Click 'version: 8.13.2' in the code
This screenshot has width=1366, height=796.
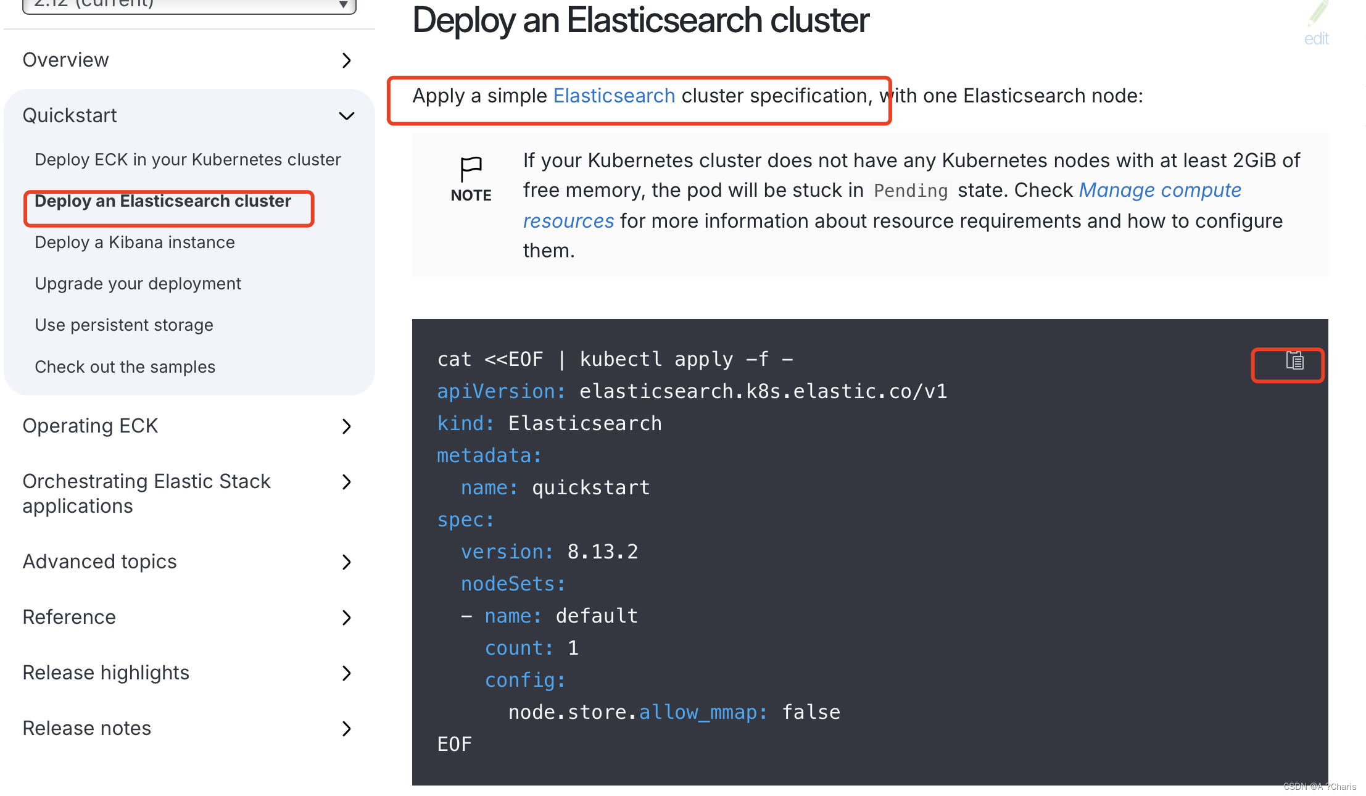click(x=549, y=552)
